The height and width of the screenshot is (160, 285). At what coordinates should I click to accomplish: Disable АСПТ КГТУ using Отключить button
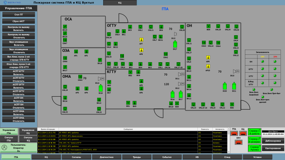point(19,79)
